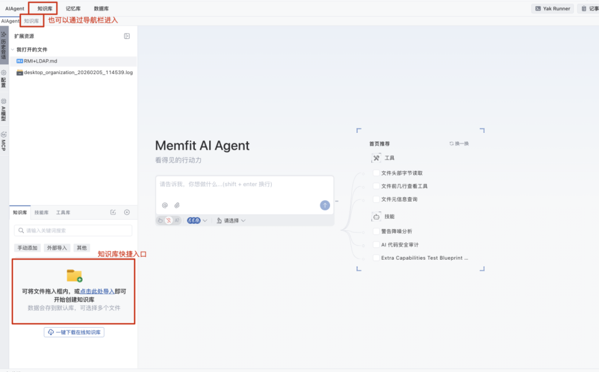Click the markdown icon of RMI+LDAP.md
This screenshot has height=372, width=599.
pos(19,61)
